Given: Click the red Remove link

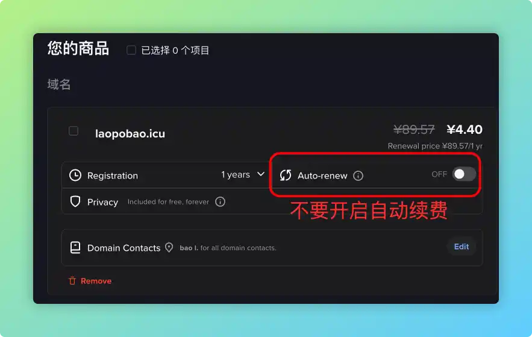Looking at the screenshot, I should pyautogui.click(x=96, y=281).
